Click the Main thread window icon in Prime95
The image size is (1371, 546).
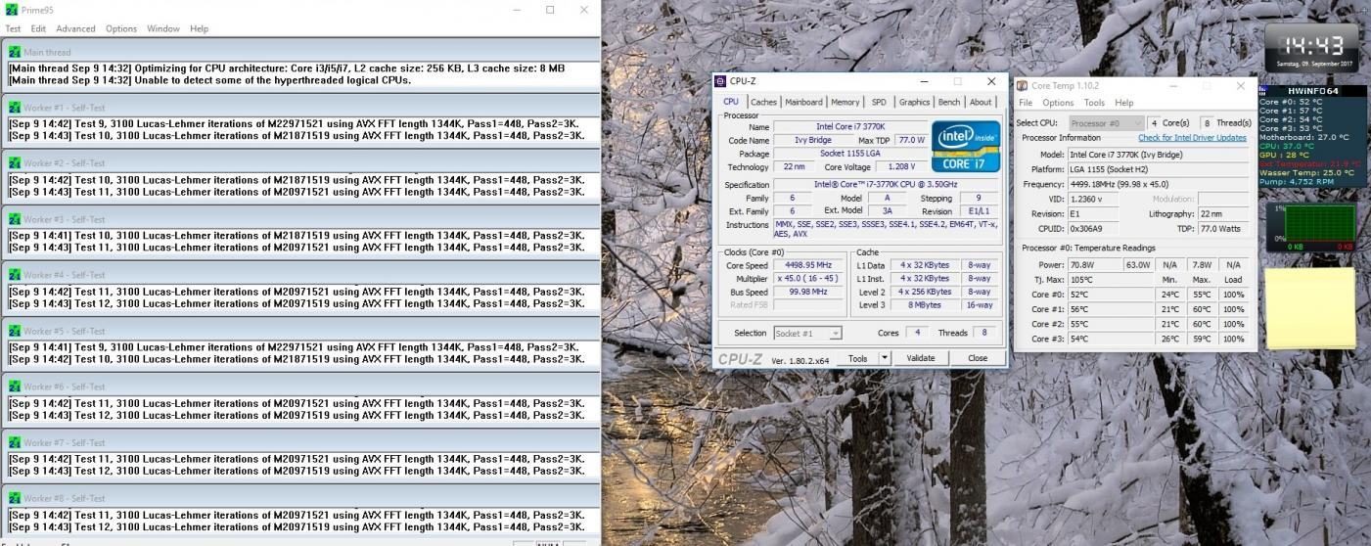tap(15, 52)
